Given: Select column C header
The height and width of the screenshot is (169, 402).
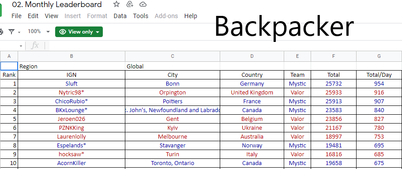Looking at the screenshot, I should (x=173, y=56).
